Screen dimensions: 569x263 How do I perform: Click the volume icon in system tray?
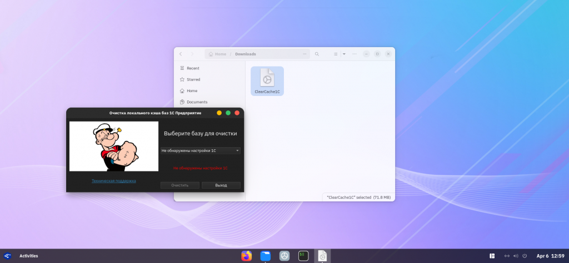[x=516, y=256]
